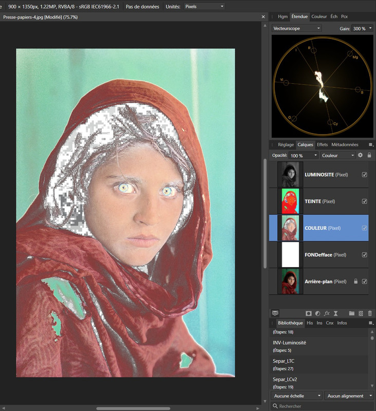Click the Edit All Layers stack icon
Screen dimensions: 376x411
[275, 313]
